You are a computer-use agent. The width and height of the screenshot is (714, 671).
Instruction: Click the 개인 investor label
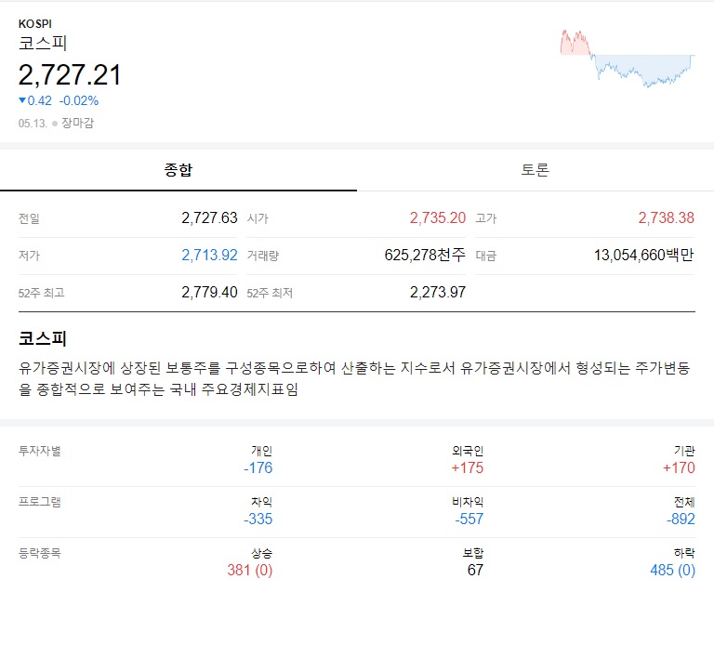[262, 451]
